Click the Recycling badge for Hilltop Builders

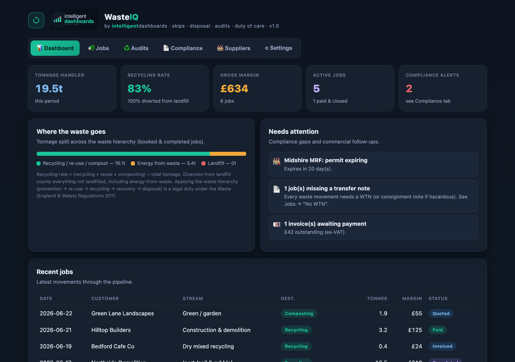296,330
